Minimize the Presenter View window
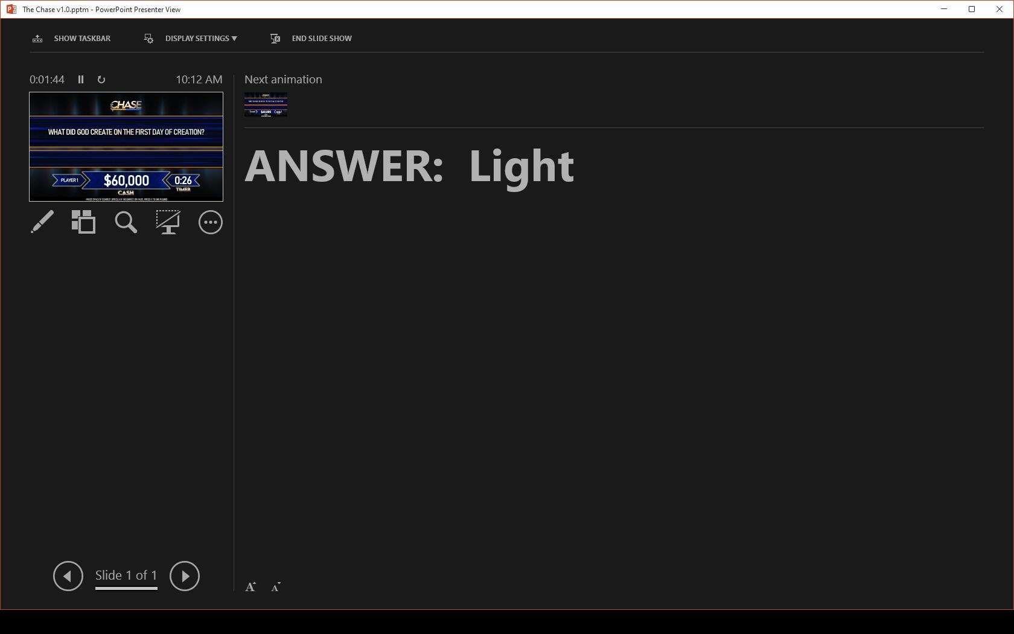Screen dimensions: 1014x634 coord(944,10)
